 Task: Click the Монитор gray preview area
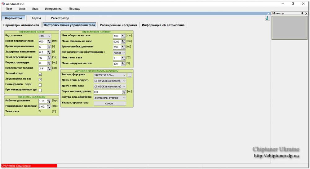click(290, 28)
